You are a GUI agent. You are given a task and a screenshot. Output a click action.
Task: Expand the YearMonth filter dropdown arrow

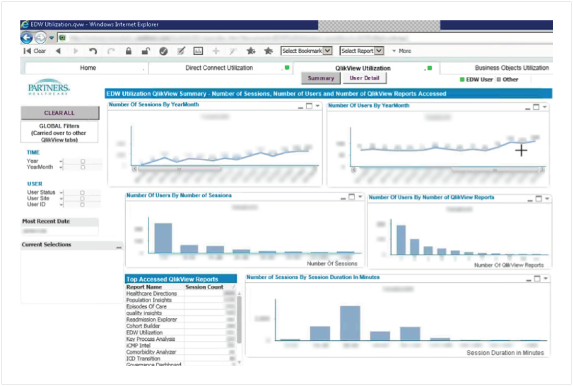pos(61,167)
